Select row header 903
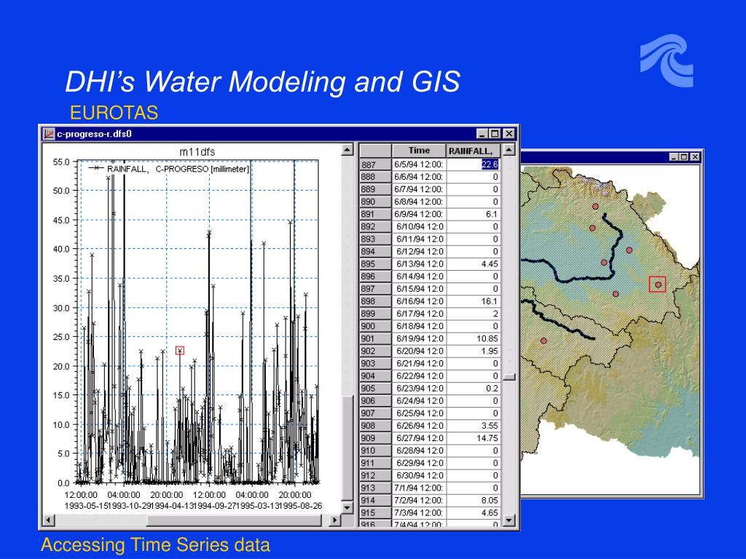 (375, 363)
